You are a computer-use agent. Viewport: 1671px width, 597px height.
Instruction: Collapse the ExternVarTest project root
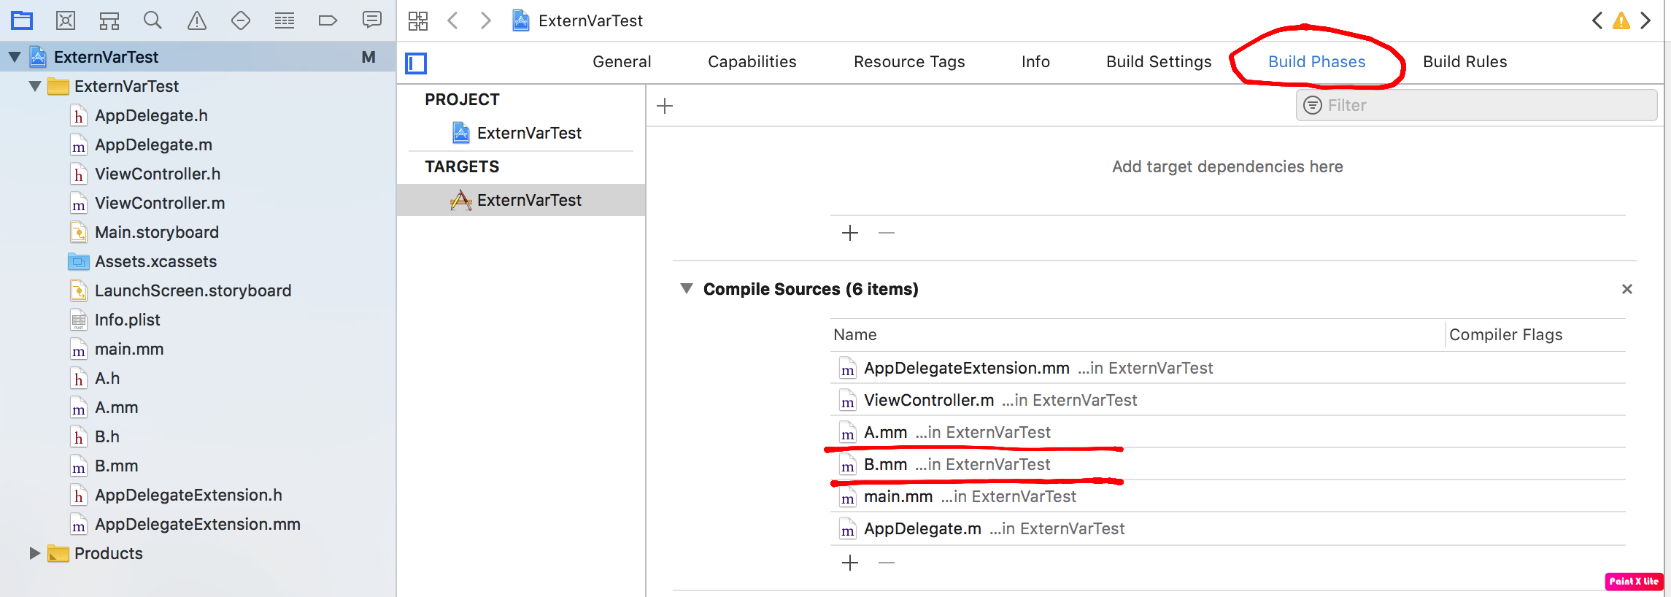(15, 57)
